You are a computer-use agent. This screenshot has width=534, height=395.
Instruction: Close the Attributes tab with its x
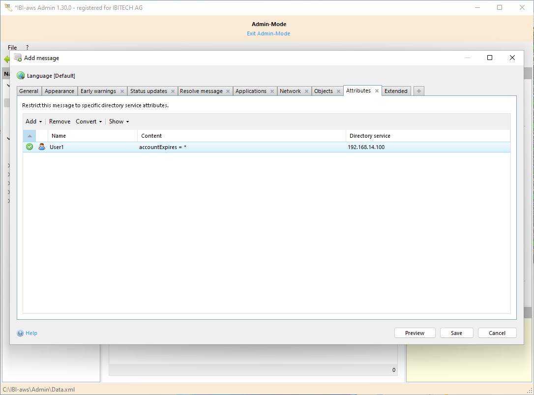(x=377, y=91)
